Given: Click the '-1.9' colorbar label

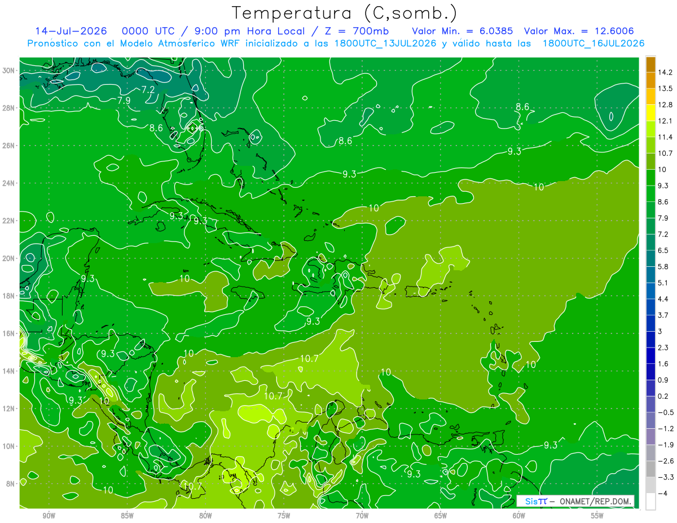Looking at the screenshot, I should 666,445.
